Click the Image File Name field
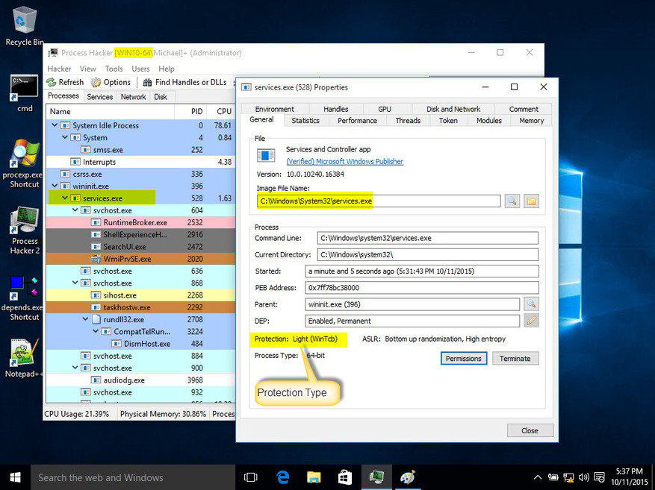 [379, 201]
